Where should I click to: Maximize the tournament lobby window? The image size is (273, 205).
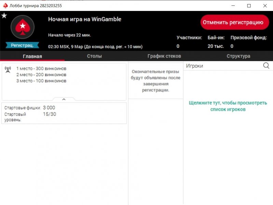pyautogui.click(x=249, y=6)
